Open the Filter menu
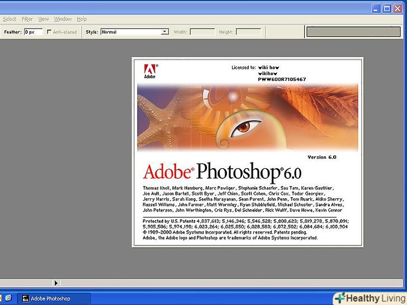 coord(27,19)
